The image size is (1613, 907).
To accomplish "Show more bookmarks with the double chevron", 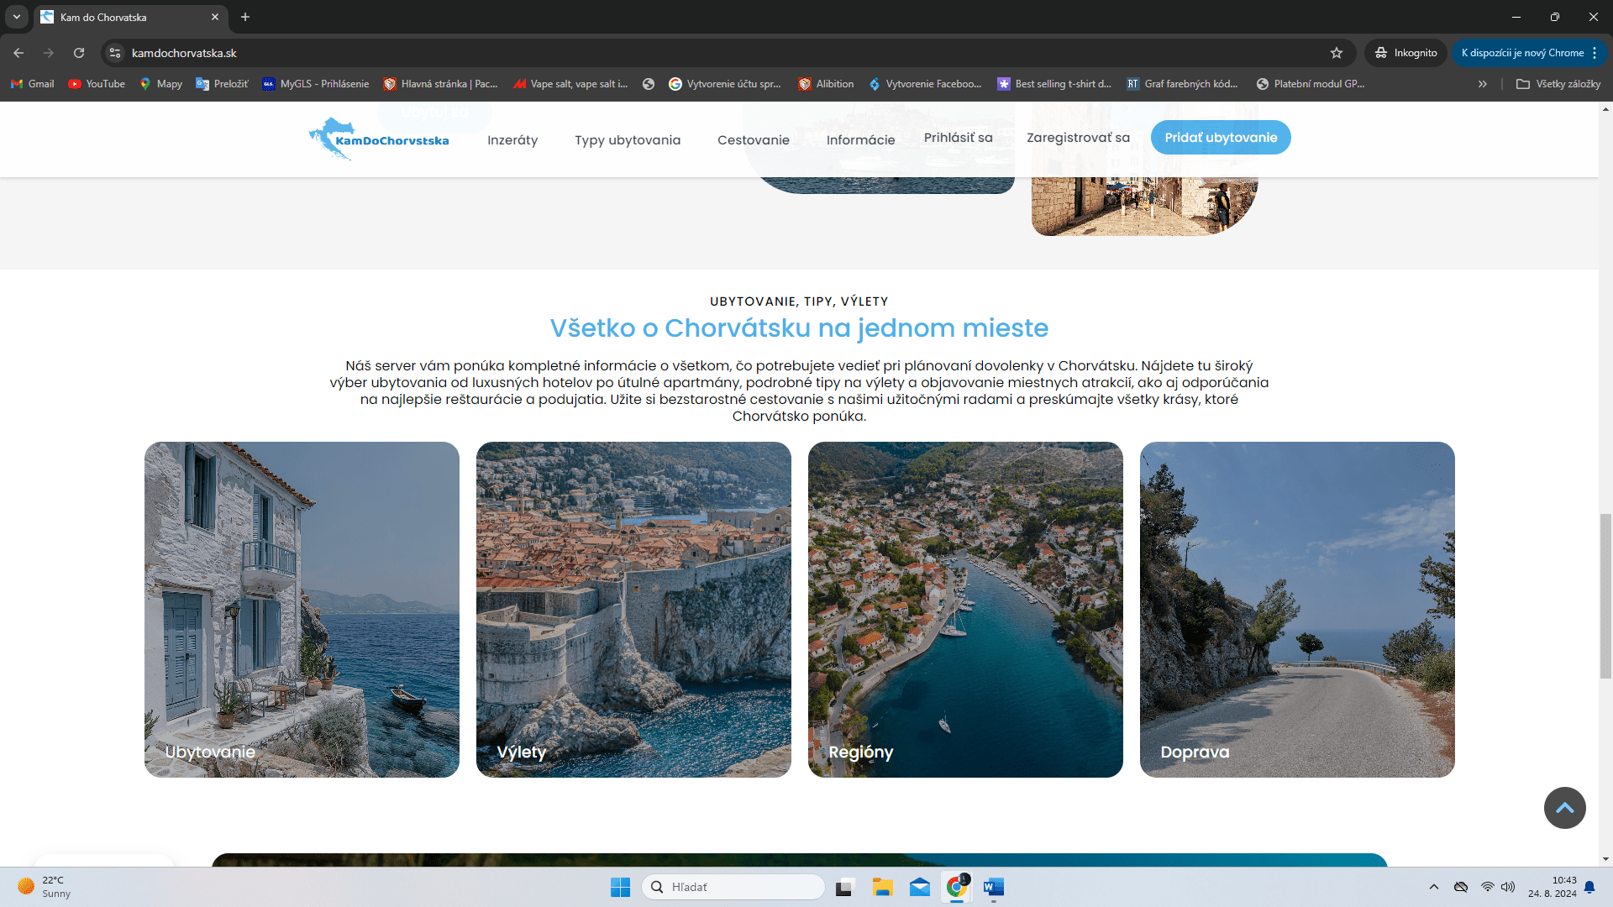I will (1483, 84).
